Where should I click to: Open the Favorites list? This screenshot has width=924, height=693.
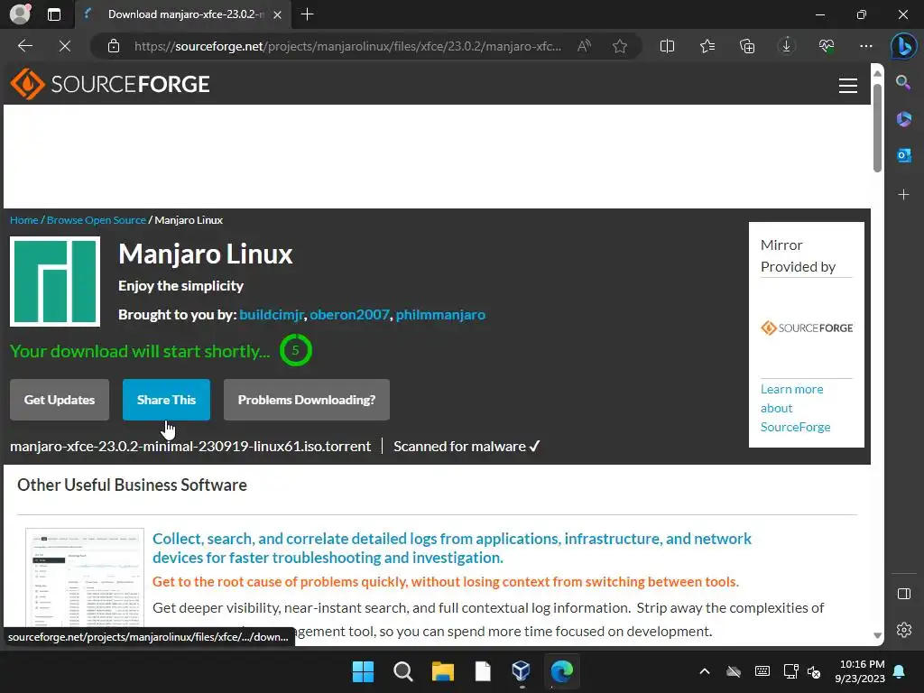pyautogui.click(x=707, y=46)
